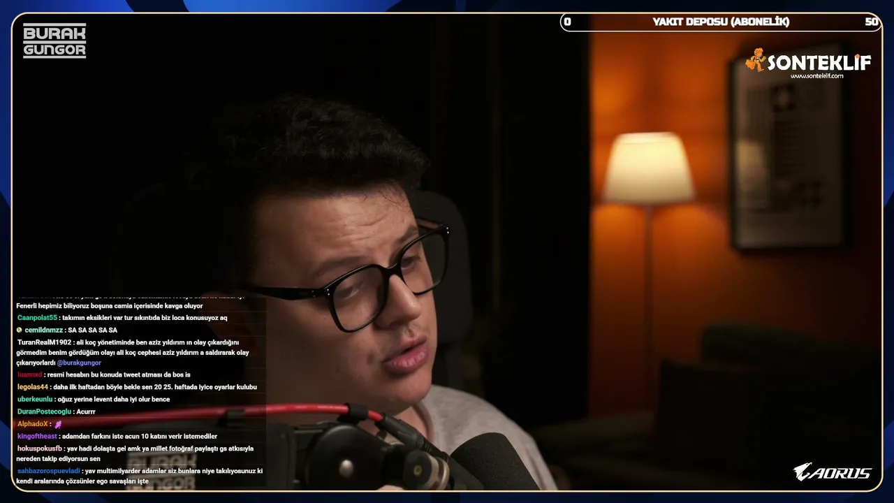Click message "oğuz yerine levent daha iyi olur bence"

pyautogui.click(x=113, y=400)
